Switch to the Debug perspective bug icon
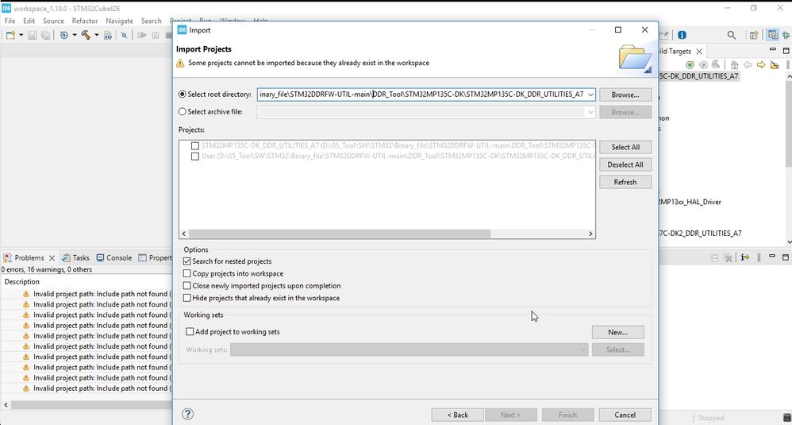Screen dimensions: 792x425 786,35
